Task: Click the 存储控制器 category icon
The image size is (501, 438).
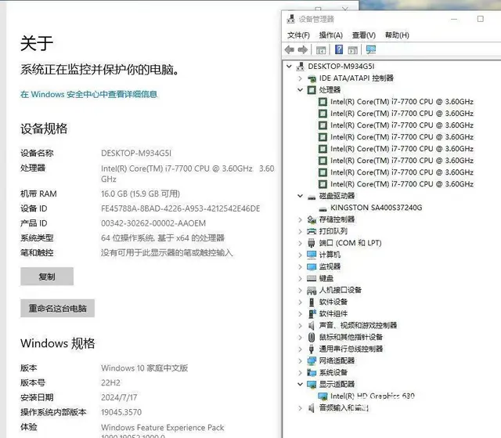Action: point(312,219)
